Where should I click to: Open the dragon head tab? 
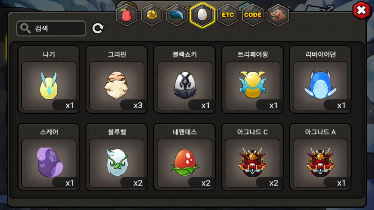[x=278, y=15]
